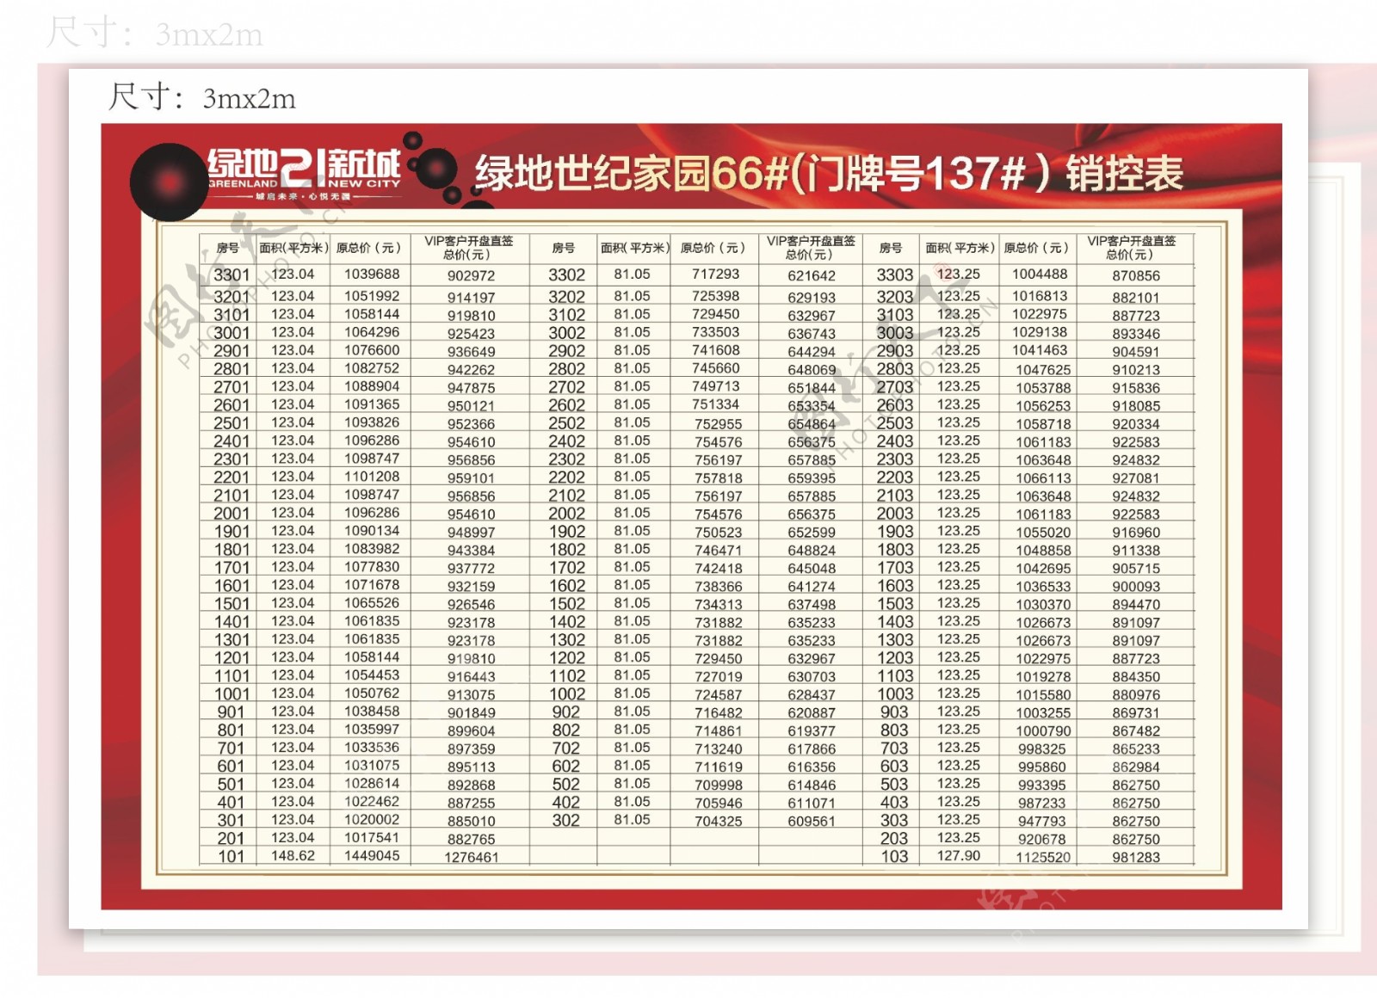Click VIP price 609561 for room 302
Viewport: 1377px width, 998px height.
tap(812, 822)
